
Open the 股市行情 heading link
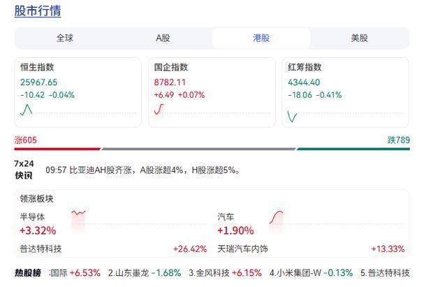click(38, 11)
